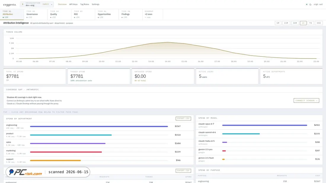Image resolution: width=326 pixels, height=183 pixels.
Task: Open the Tag Rules nav item
Action: tap(85, 4)
